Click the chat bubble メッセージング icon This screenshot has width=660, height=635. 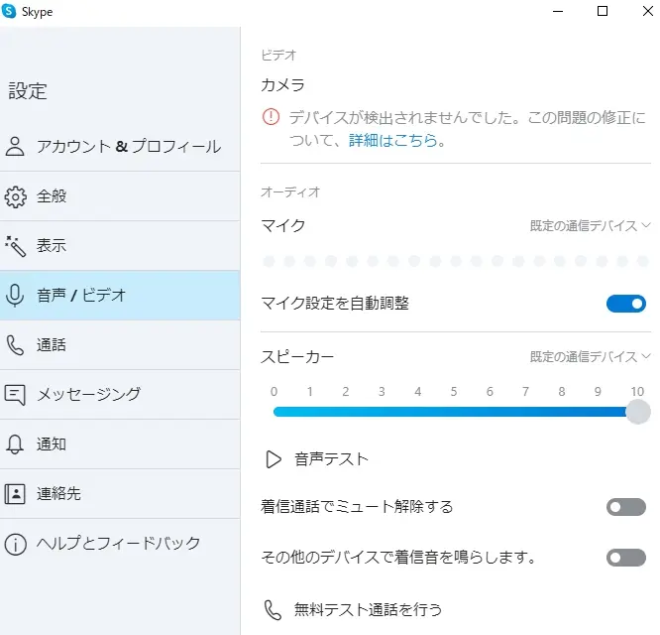click(x=15, y=394)
